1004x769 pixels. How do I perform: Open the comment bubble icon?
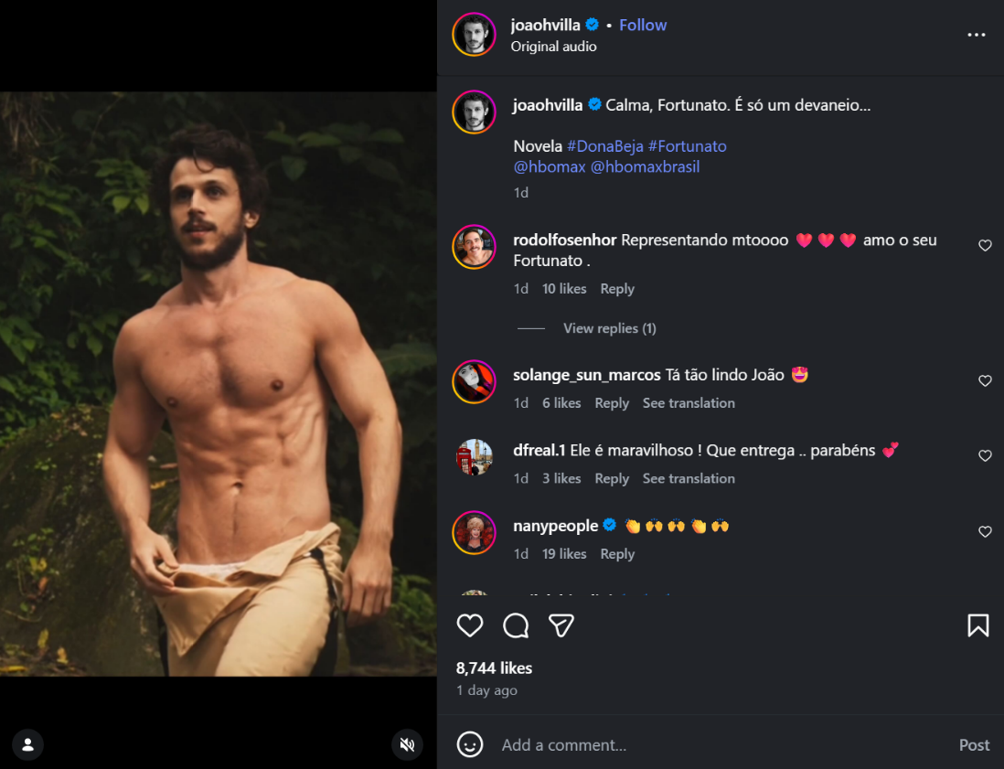point(516,625)
